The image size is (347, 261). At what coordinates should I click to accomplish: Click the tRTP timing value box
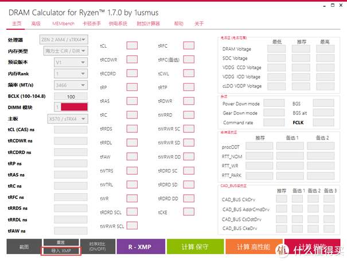point(189,87)
